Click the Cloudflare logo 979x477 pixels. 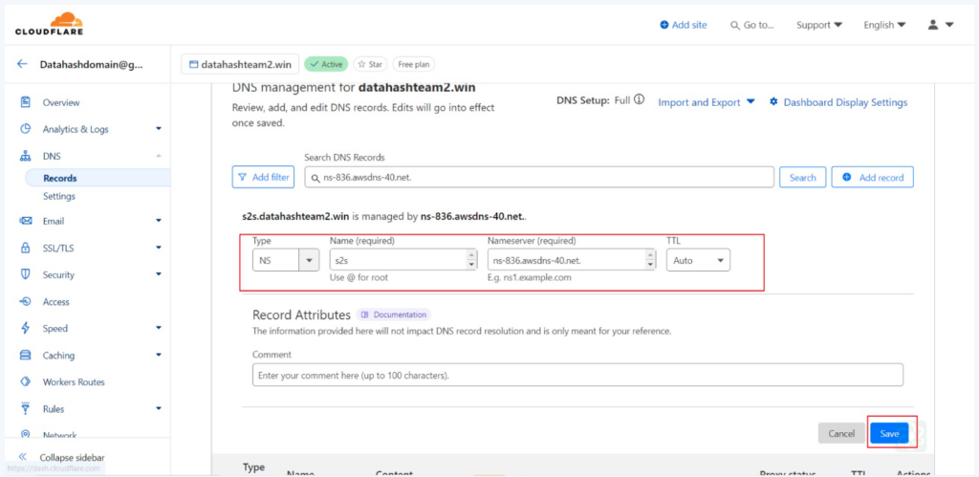(49, 24)
